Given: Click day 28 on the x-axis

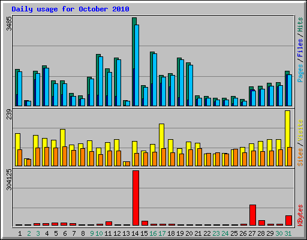Looking at the screenshot, I should coord(261,233).
